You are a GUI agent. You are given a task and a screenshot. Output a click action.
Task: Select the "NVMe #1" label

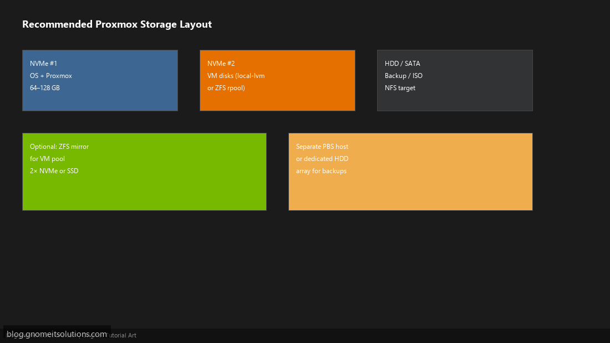44,64
